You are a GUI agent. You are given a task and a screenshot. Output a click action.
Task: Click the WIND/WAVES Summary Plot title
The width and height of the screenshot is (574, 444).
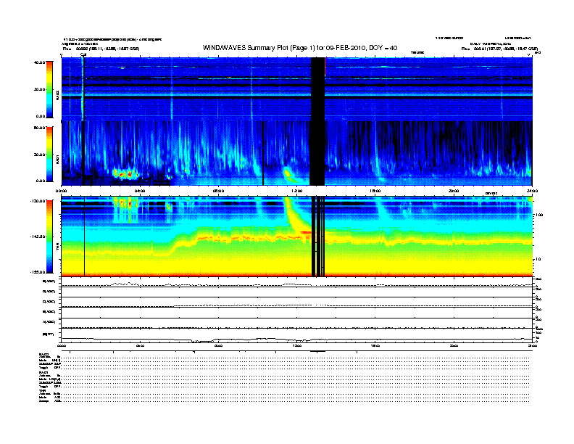tap(300, 48)
